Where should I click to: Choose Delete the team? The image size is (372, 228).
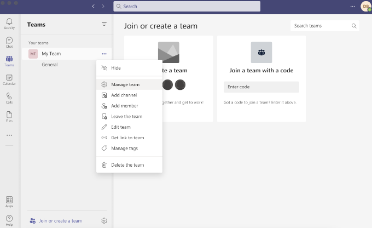coord(129,165)
